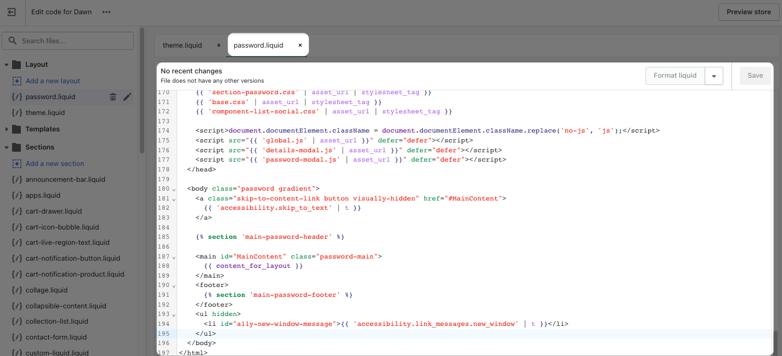782x356 pixels.
Task: Focus the Search files input
Action: click(68, 41)
